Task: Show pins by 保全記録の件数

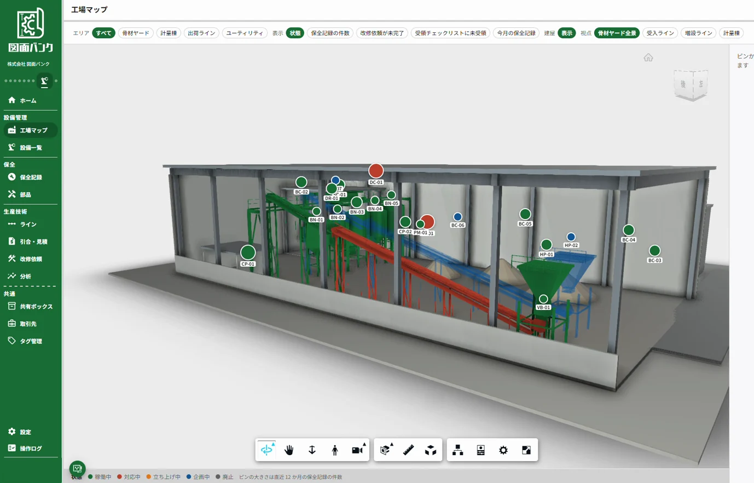Action: pyautogui.click(x=330, y=33)
